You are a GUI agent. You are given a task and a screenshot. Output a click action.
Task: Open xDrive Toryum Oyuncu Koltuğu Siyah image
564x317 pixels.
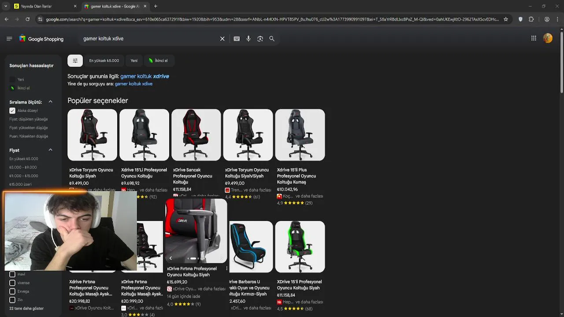pos(92,135)
